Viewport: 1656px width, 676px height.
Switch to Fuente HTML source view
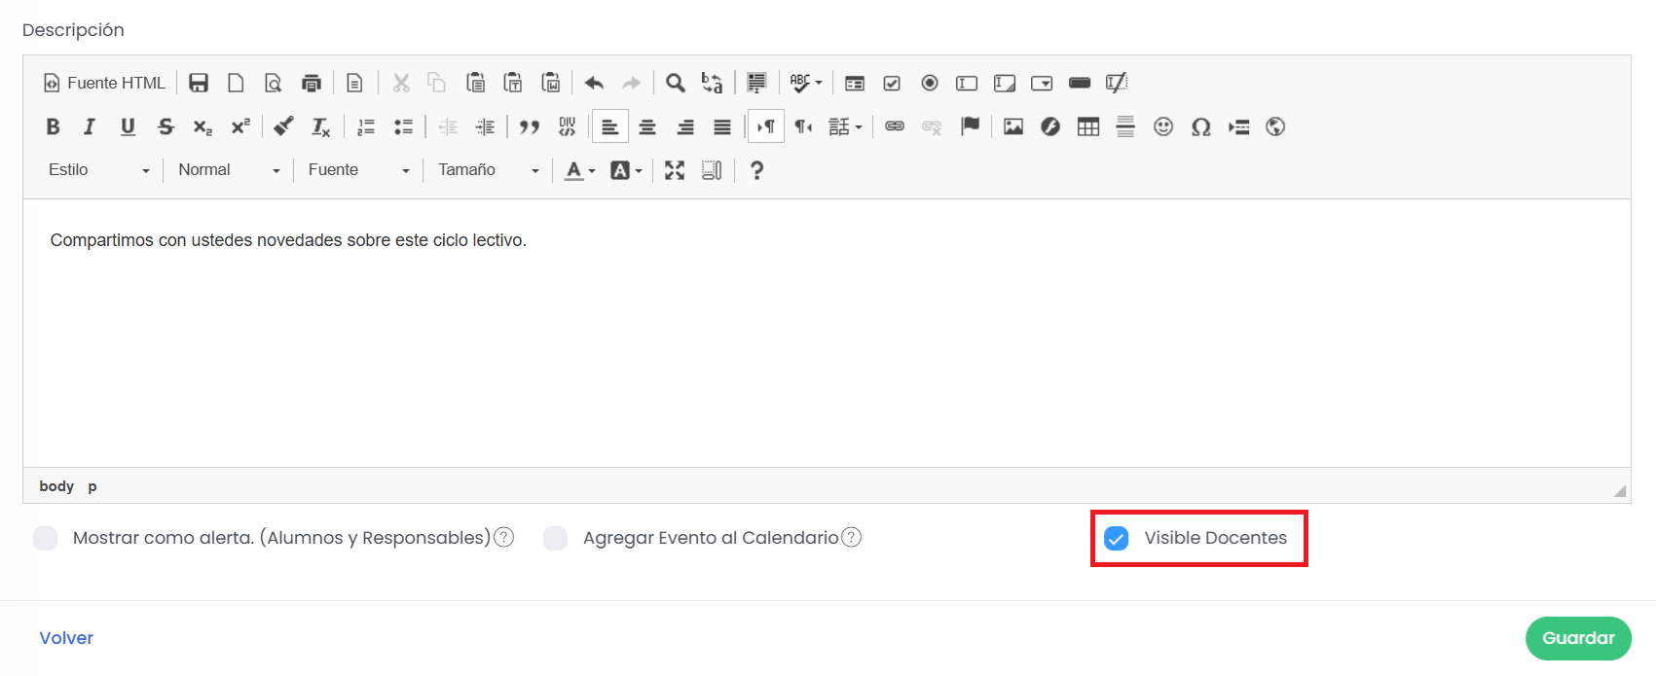click(105, 83)
